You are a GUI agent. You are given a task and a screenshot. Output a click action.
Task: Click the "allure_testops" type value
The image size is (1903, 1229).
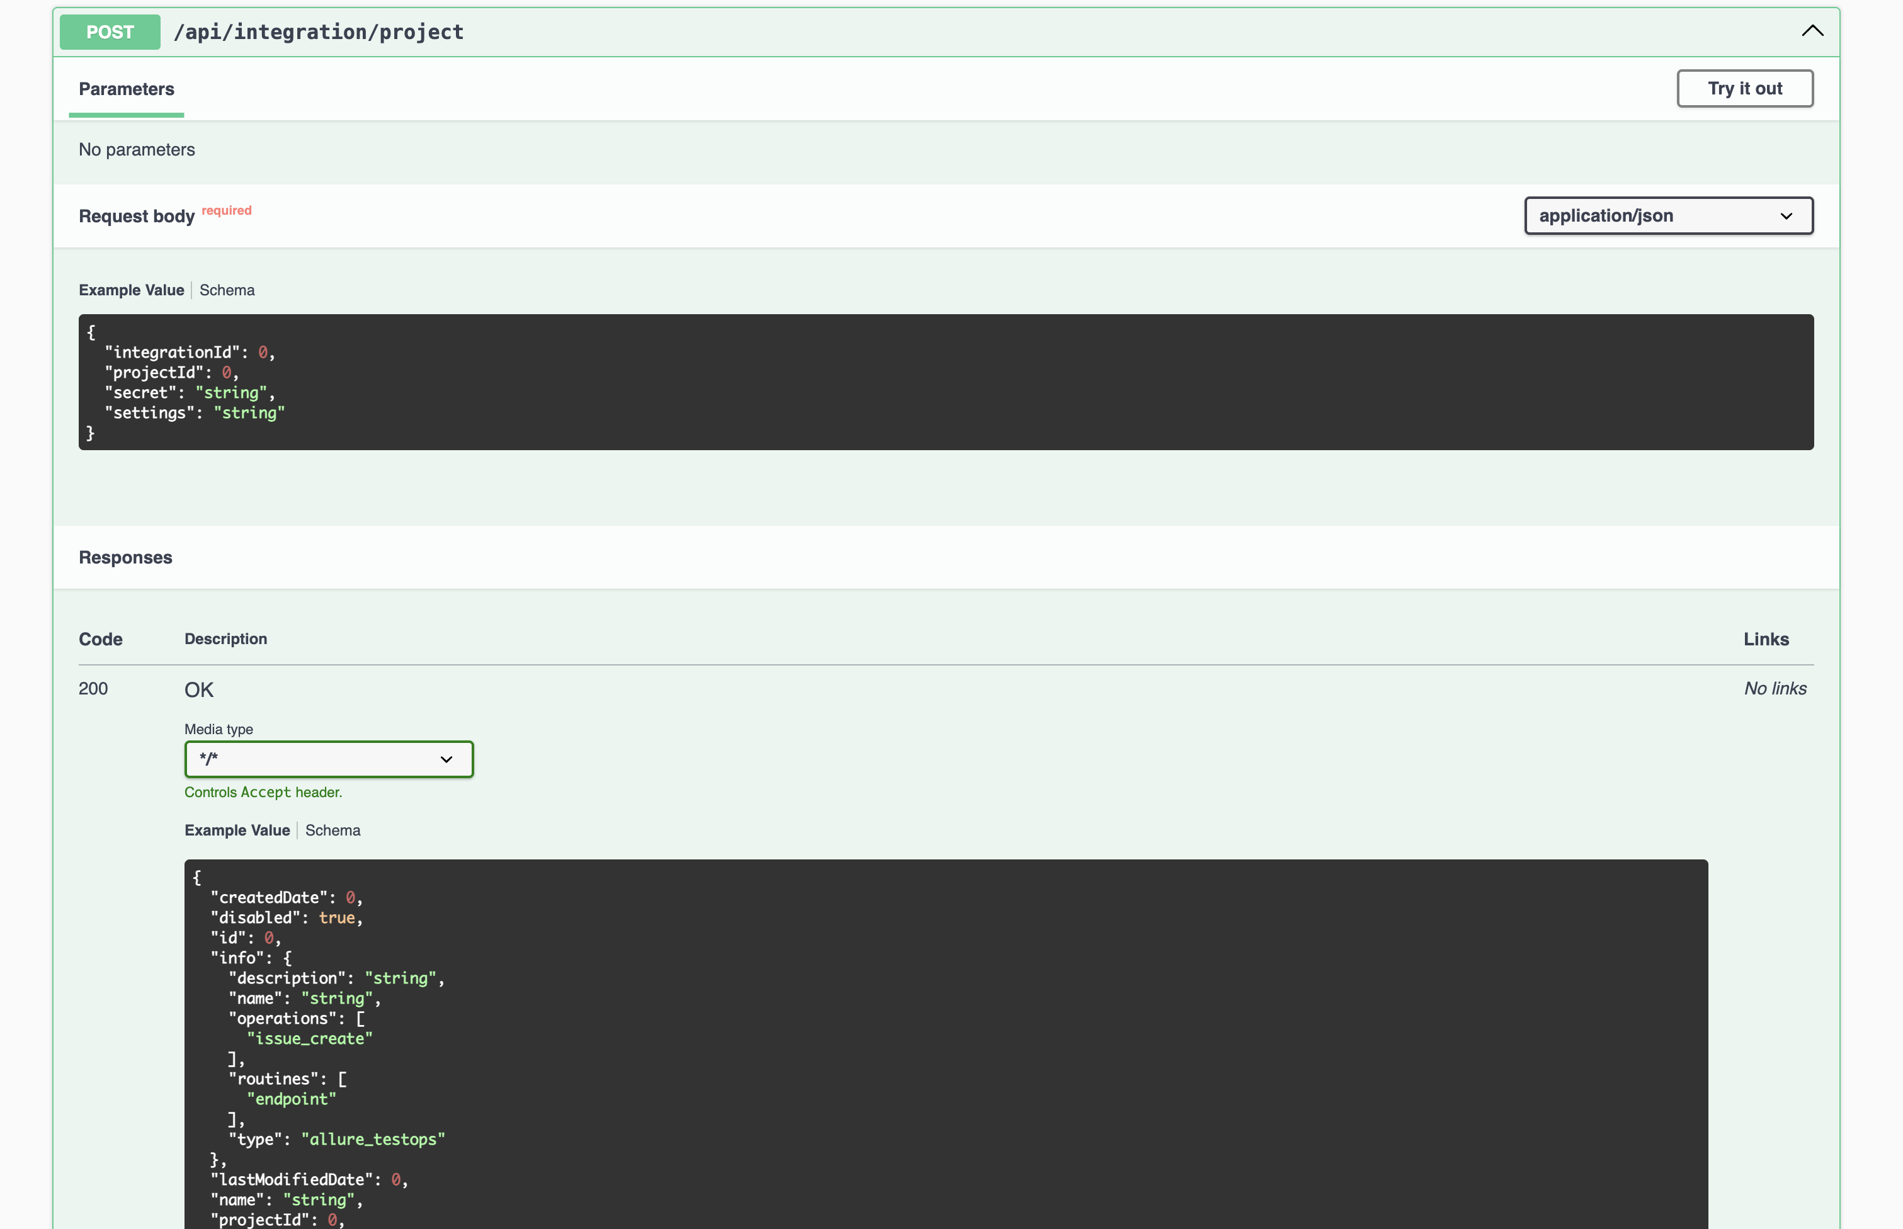(373, 1140)
